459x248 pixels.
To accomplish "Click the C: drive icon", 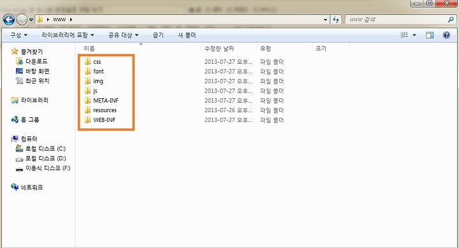I will click(x=19, y=149).
